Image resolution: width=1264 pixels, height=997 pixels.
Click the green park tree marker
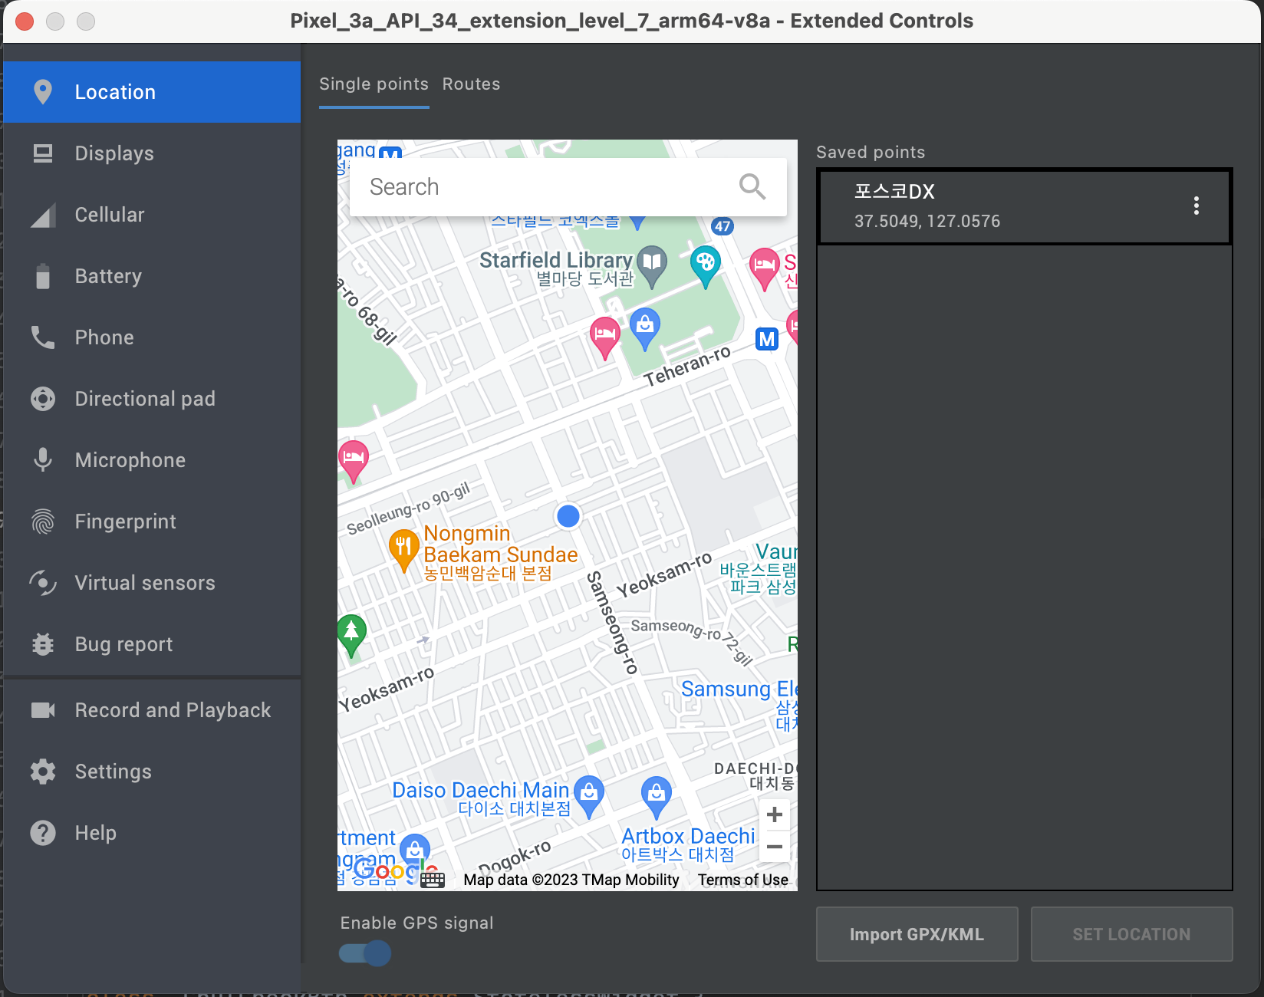[351, 635]
